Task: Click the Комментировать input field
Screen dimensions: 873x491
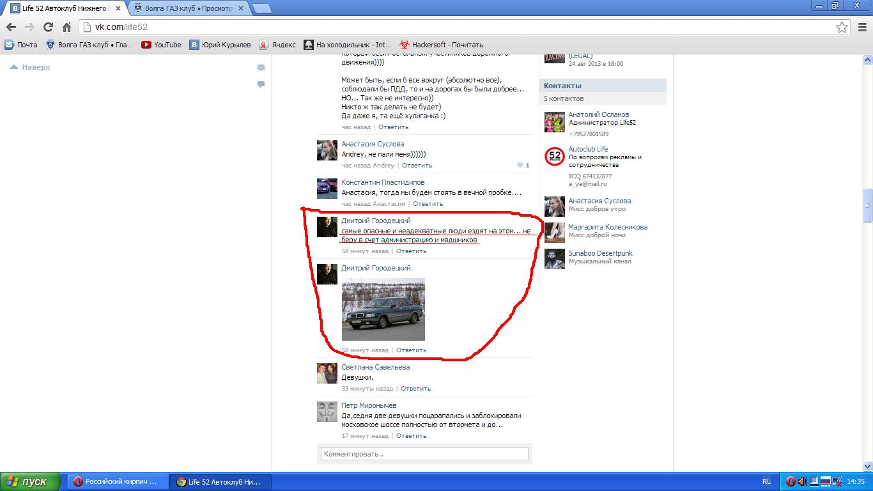Action: [x=424, y=454]
